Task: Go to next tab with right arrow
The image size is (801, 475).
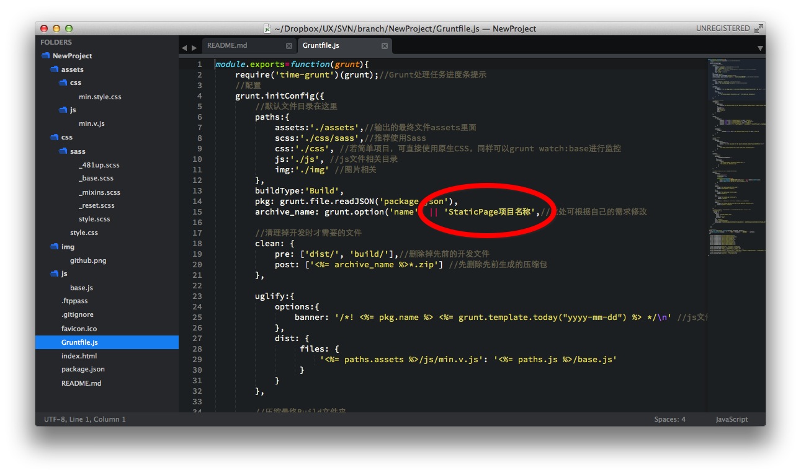Action: pos(194,48)
